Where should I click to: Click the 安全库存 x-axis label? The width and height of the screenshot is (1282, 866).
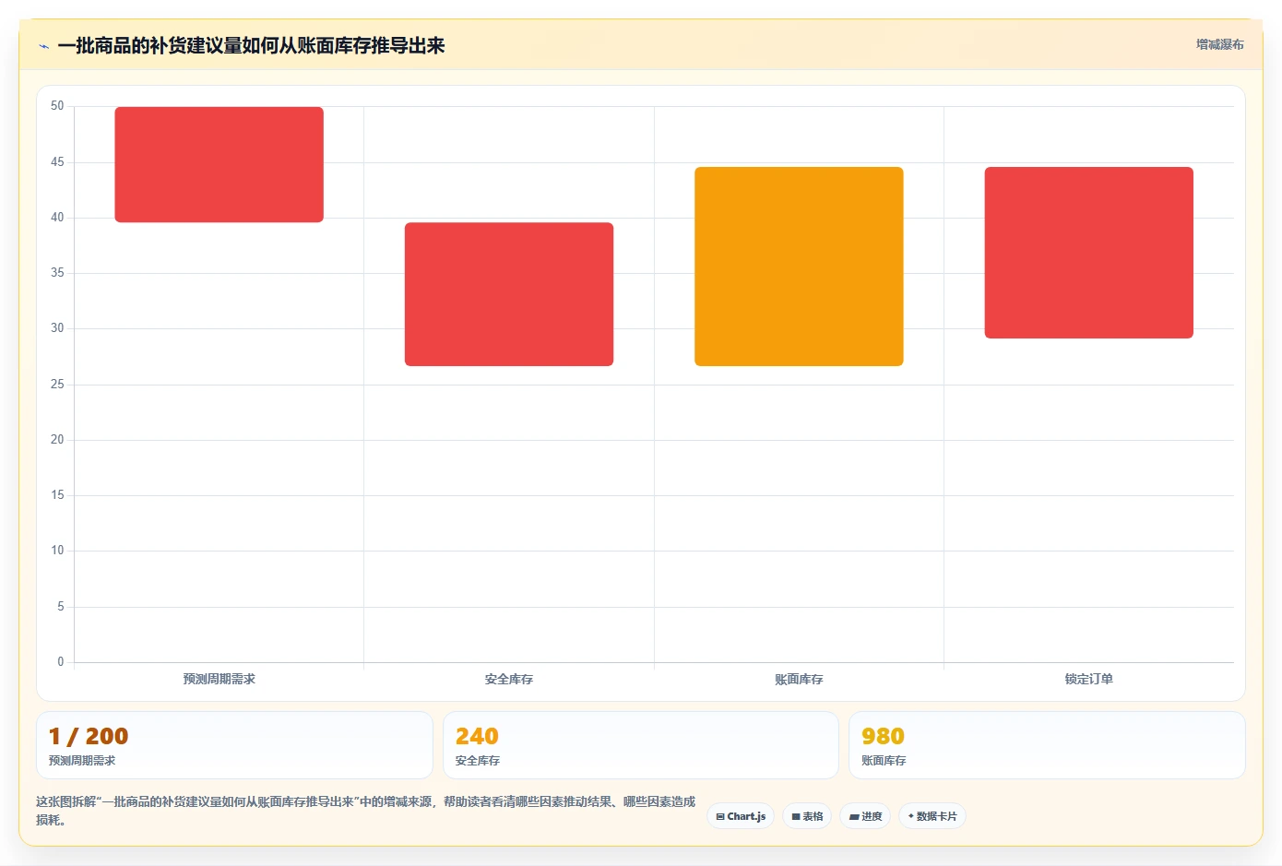click(509, 679)
